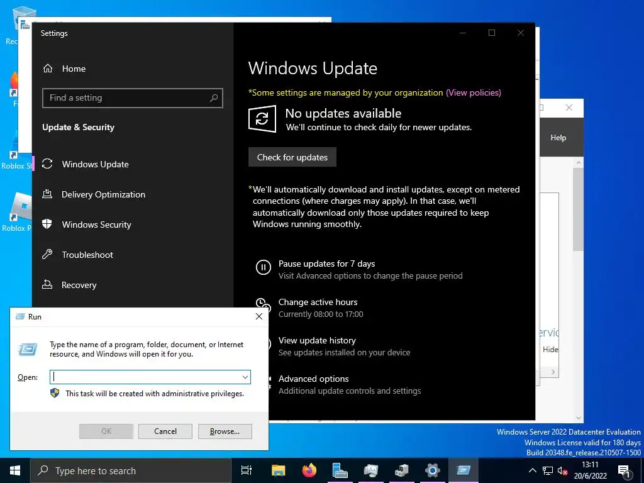Viewport: 644px width, 483px height.
Task: Close the Settings window
Action: 520,33
